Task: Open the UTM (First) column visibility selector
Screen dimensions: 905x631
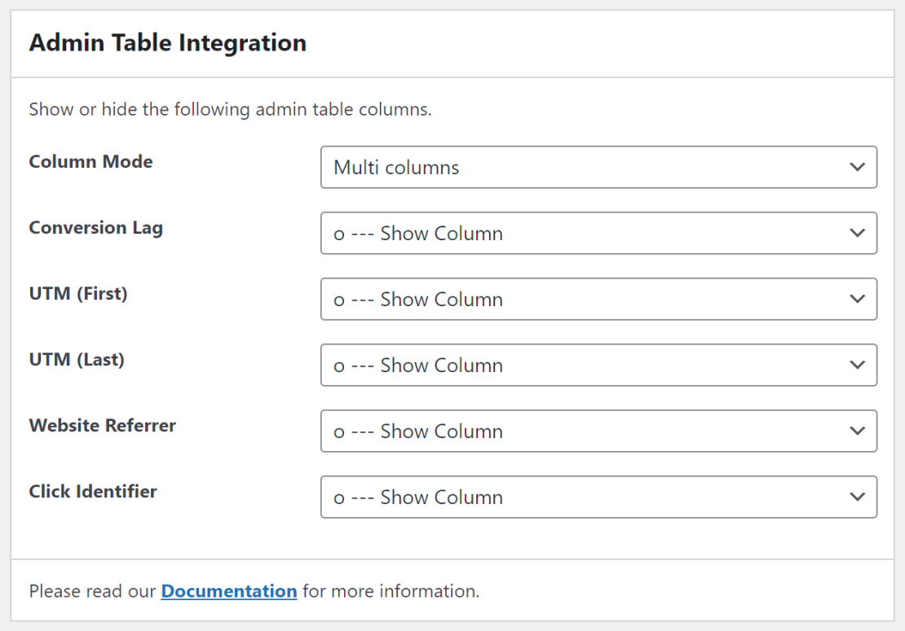Action: coord(599,299)
